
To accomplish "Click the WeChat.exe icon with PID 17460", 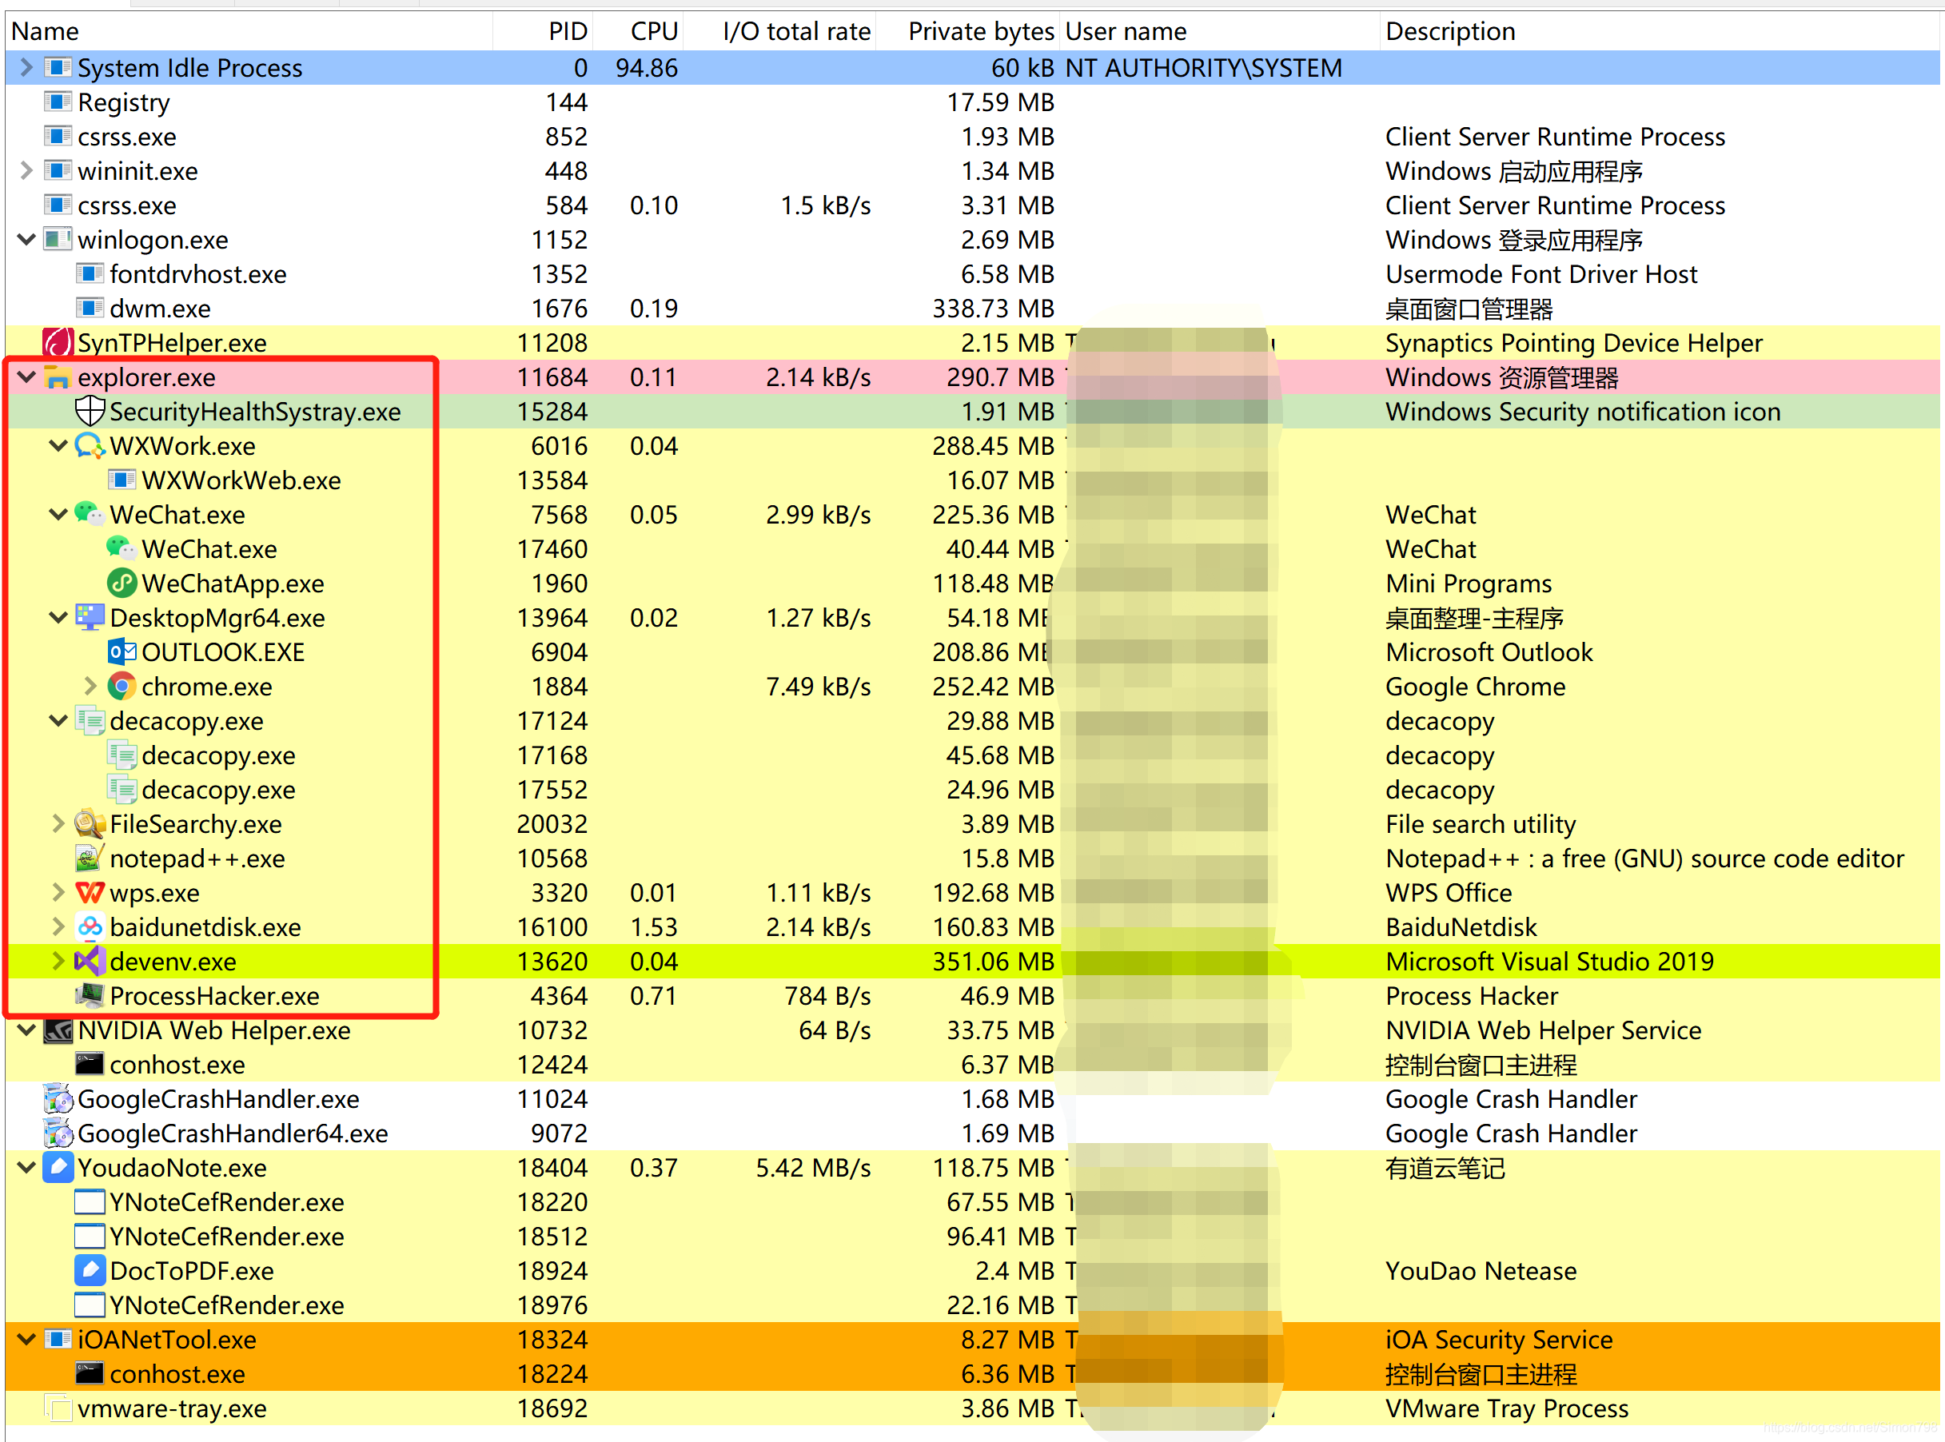I will (122, 549).
